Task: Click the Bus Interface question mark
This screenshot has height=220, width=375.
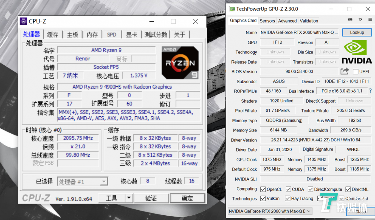Action: click(370, 91)
